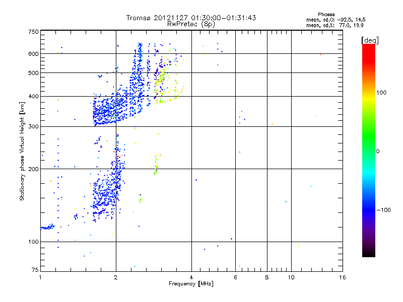Click the 'Frequency [MHz]' axis label
Image resolution: width=403 pixels, height=302 pixels.
click(191, 284)
